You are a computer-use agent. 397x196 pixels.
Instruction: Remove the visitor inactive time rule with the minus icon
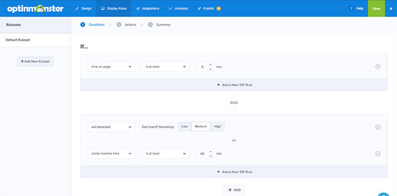click(378, 153)
